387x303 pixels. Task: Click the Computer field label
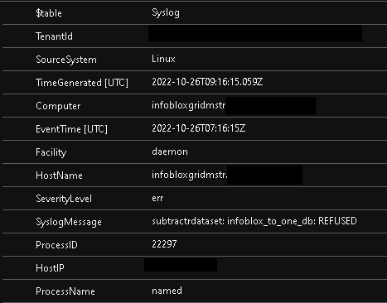(x=58, y=106)
